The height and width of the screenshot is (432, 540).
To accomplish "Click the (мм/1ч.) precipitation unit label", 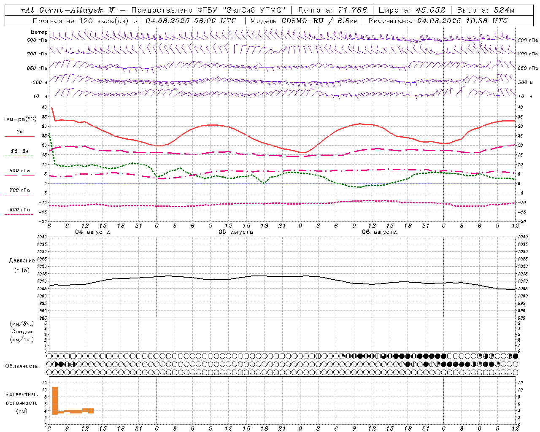I will (22, 340).
